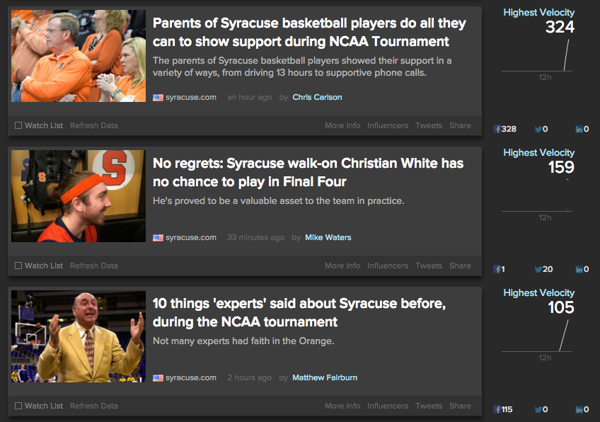Click the LinkedIn icon on the Christian White article
Screen dimensions: 600x422
(579, 269)
